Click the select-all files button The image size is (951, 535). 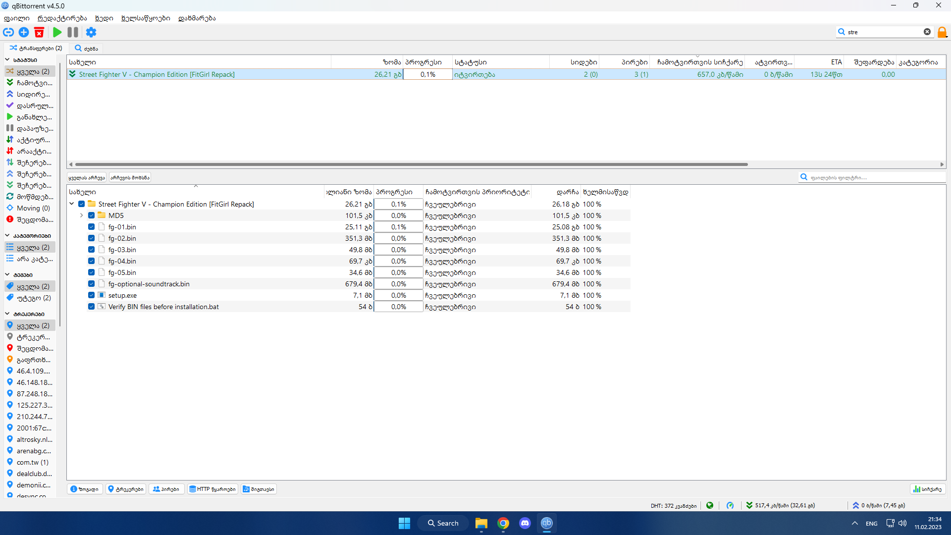[x=87, y=177]
